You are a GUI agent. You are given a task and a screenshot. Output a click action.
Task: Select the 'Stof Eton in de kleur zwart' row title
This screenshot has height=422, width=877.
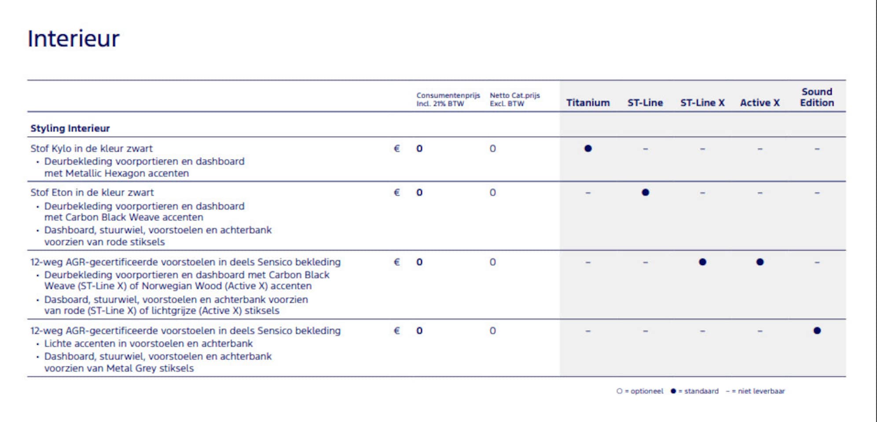point(92,193)
